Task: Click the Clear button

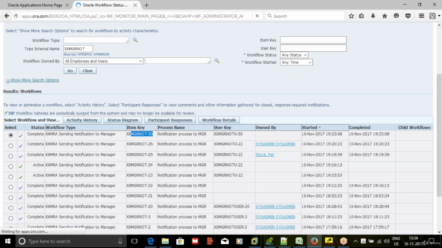Action: [x=88, y=70]
